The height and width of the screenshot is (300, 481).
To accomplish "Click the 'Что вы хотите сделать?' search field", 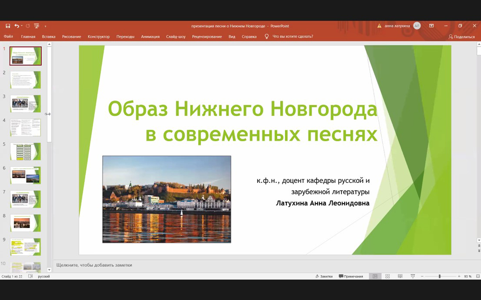I will 293,37.
